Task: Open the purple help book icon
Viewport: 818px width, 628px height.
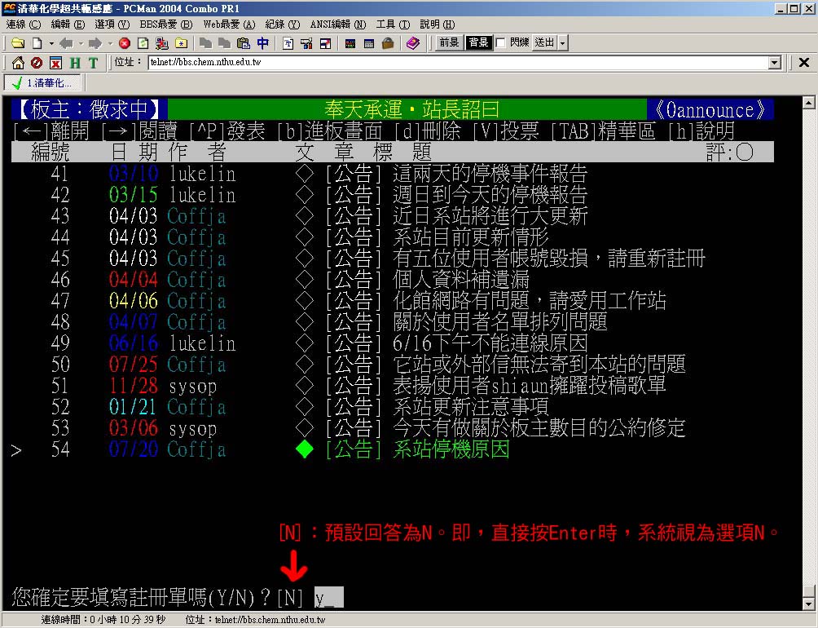Action: [413, 43]
